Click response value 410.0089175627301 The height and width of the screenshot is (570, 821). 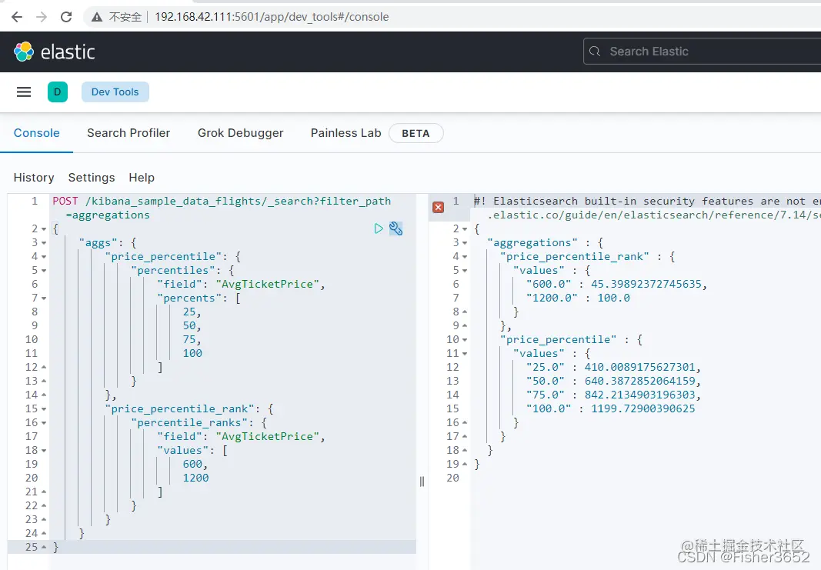click(x=640, y=368)
